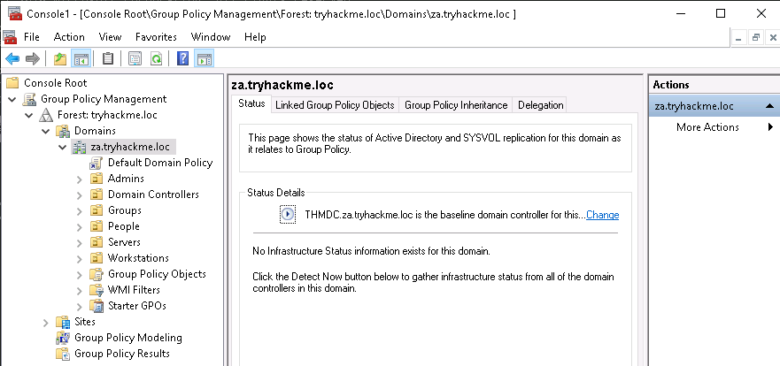Open the Help menu
780x366 pixels.
[255, 37]
